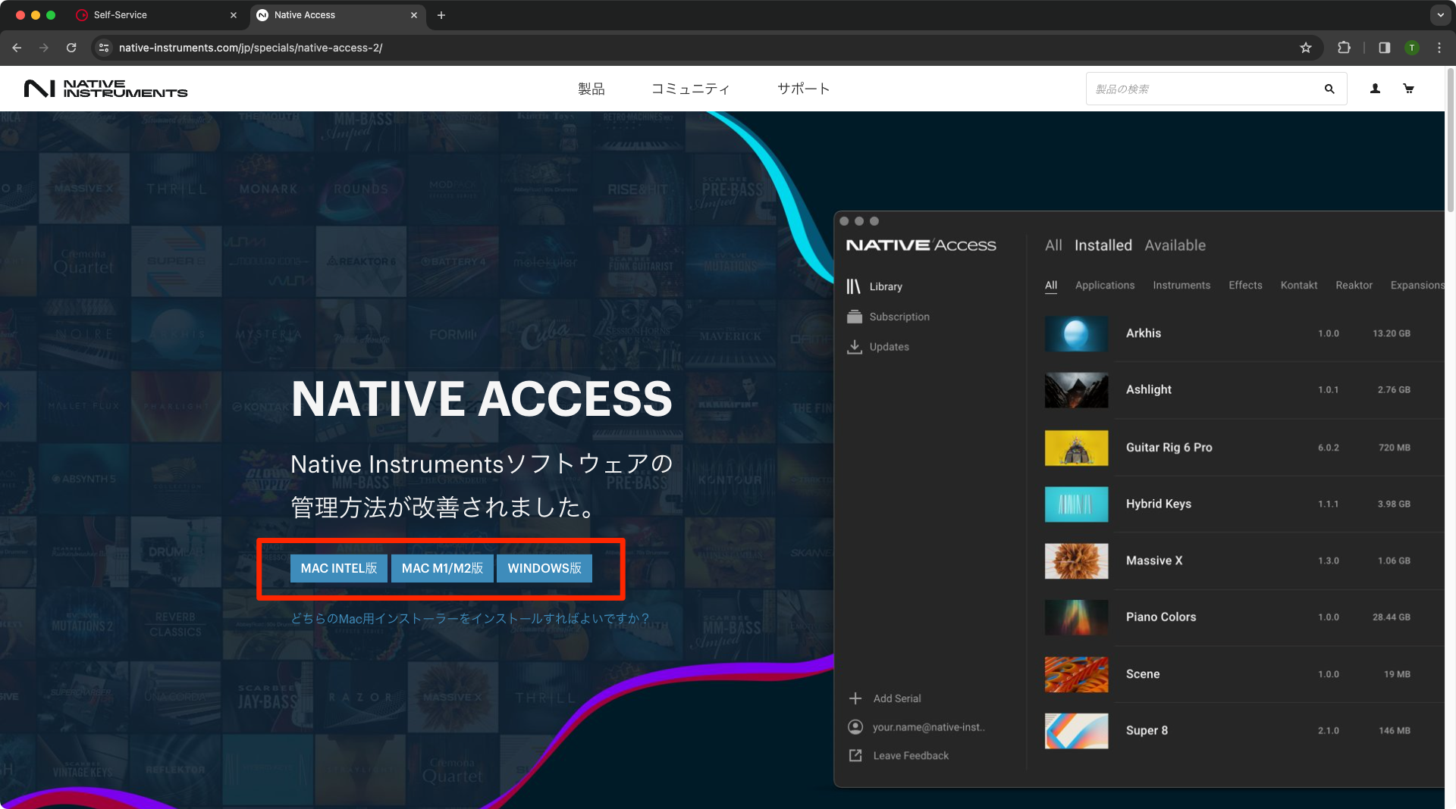Screen dimensions: 1456x809
Task: Click the page vertical scrollbar
Action: [1450, 141]
